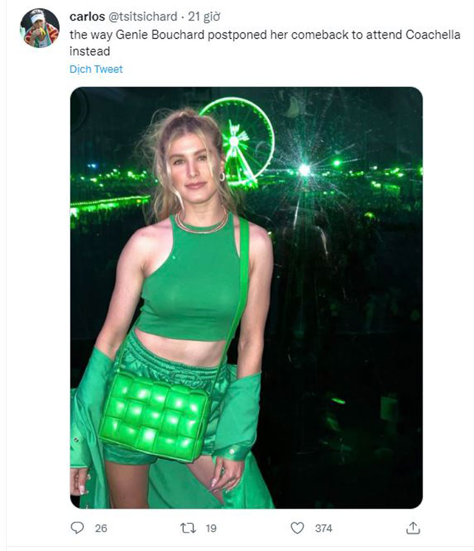
Task: Like the tweet with the heart icon
Action: pos(297,528)
